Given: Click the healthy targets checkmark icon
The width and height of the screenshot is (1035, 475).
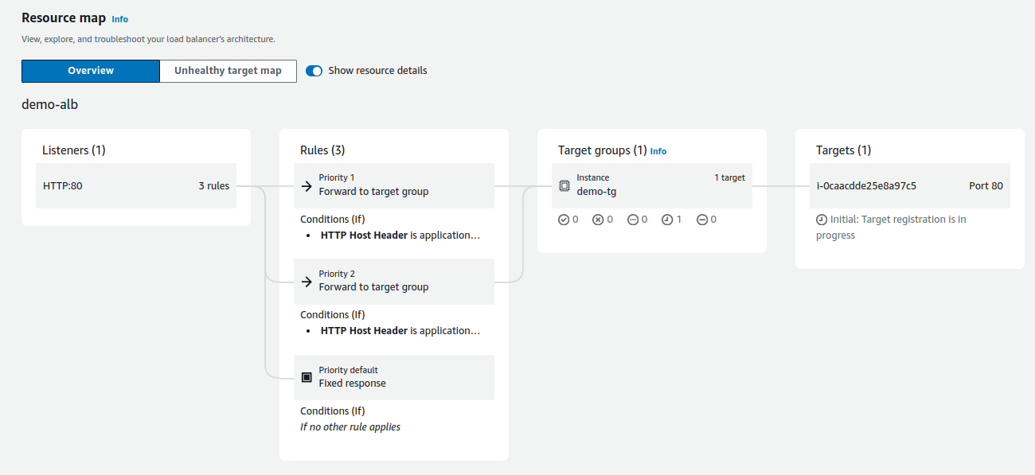Looking at the screenshot, I should (564, 220).
